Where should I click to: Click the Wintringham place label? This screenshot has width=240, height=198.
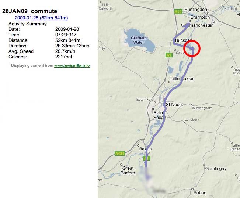[202, 108]
